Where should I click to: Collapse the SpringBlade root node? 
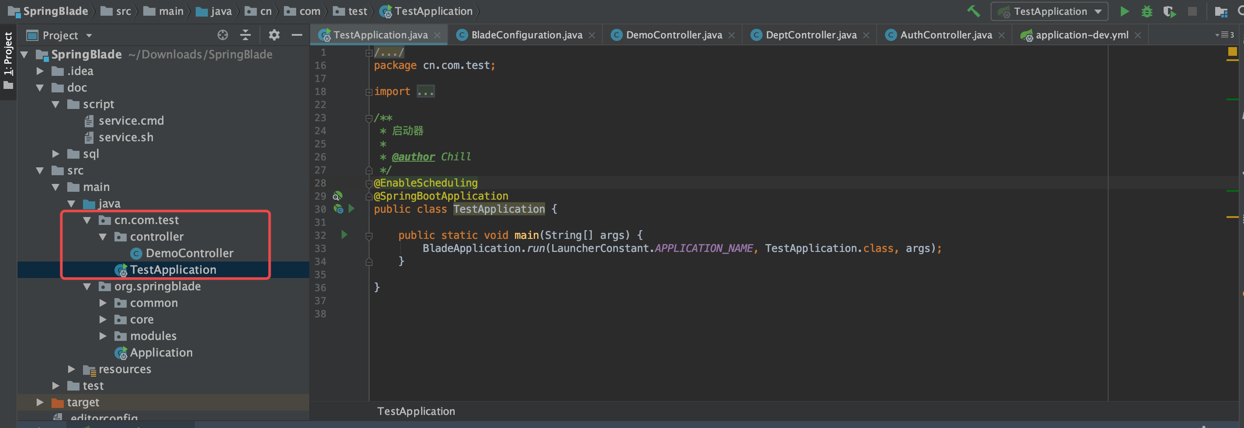click(x=24, y=54)
